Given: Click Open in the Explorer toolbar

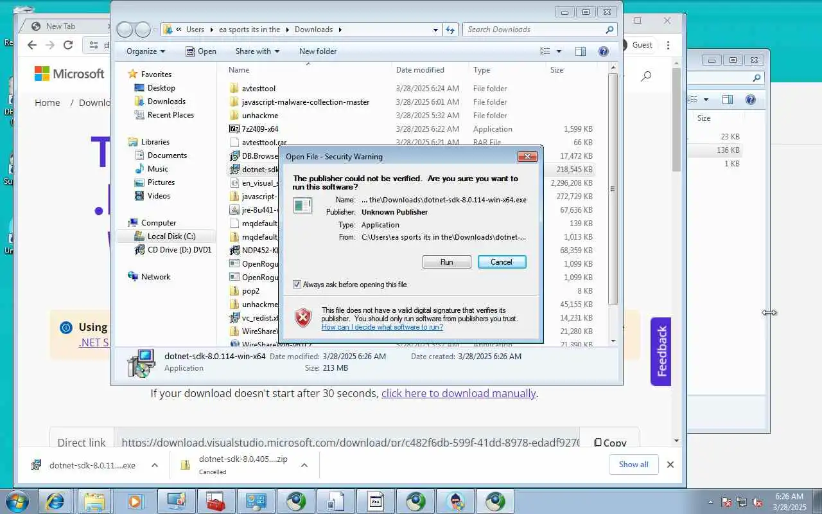Looking at the screenshot, I should [x=201, y=51].
